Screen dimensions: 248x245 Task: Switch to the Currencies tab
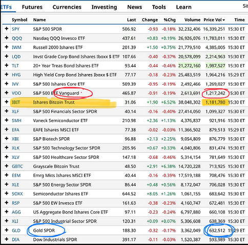click(x=67, y=7)
